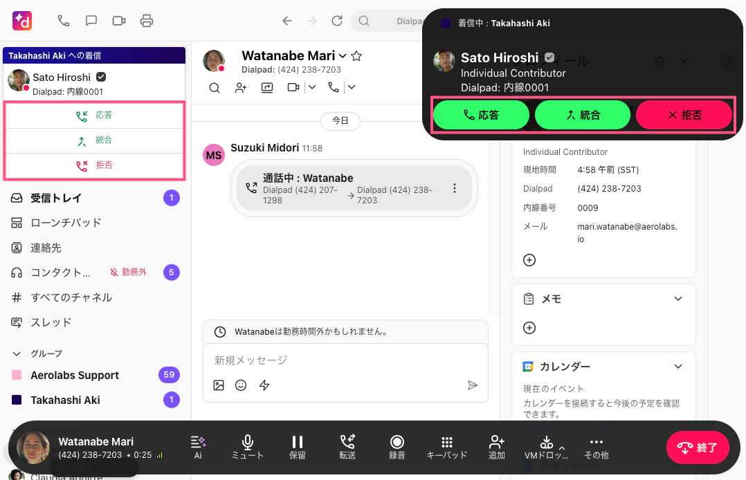
Task: Open dropdown arrow next to phone icon
Action: [x=351, y=87]
